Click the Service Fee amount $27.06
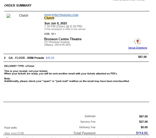 (x=143, y=122)
